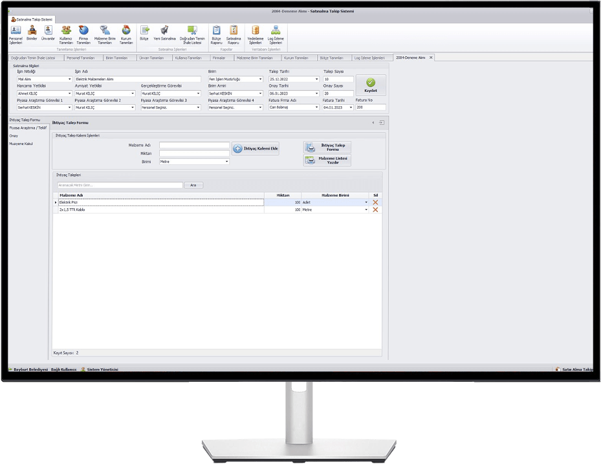Click the Kaydet save button

click(x=371, y=85)
